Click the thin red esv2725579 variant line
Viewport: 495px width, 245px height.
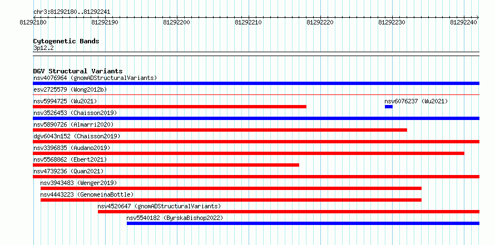(256, 94)
